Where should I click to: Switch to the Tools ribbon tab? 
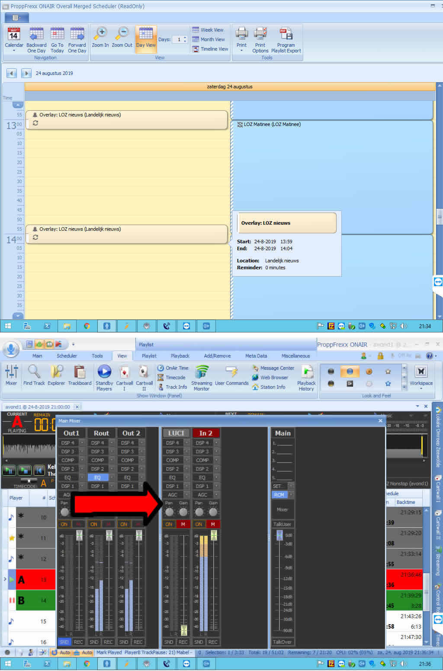pos(97,356)
